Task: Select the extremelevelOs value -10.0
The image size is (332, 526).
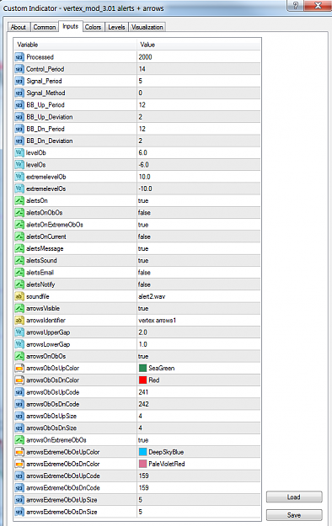Action: (145, 189)
